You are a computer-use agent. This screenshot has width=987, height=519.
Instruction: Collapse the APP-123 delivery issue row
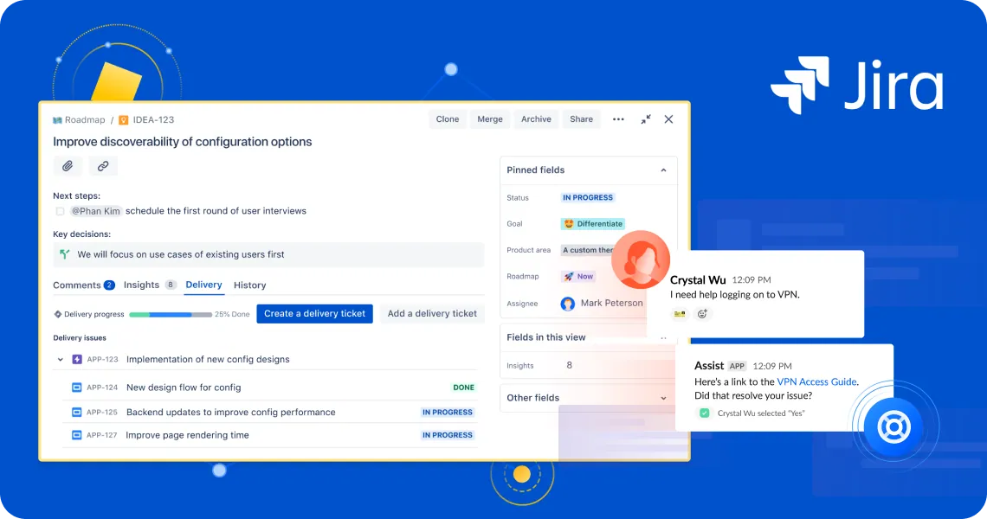coord(61,360)
